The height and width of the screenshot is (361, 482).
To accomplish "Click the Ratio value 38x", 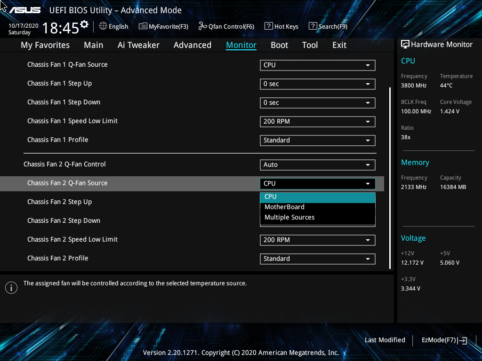I will [405, 137].
